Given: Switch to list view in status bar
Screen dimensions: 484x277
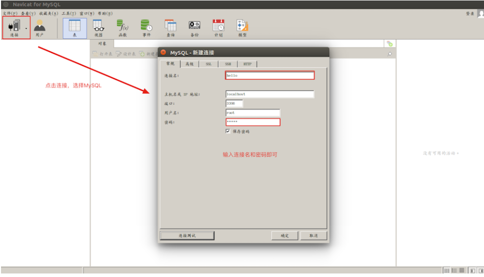Looking at the screenshot, I should coord(454,270).
